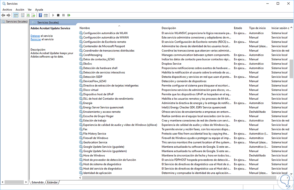
Task: Click the list's horizontal scrollbar left arrow
Action: 80,177
